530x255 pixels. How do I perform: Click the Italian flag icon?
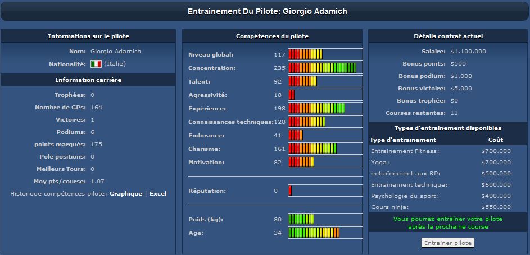pyautogui.click(x=96, y=64)
